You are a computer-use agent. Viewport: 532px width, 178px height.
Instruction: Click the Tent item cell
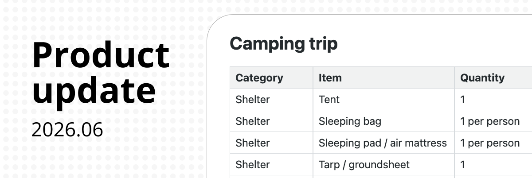tap(383, 100)
